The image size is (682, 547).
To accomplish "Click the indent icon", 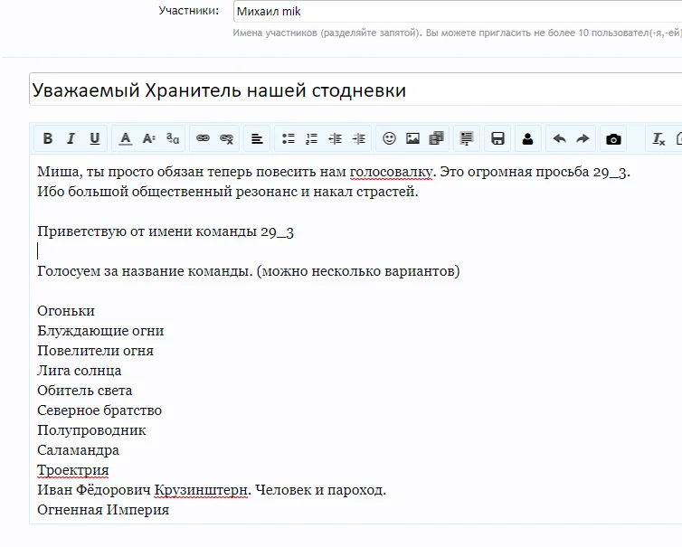I will 359,138.
